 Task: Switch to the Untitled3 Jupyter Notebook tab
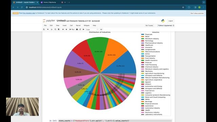point(26,2)
